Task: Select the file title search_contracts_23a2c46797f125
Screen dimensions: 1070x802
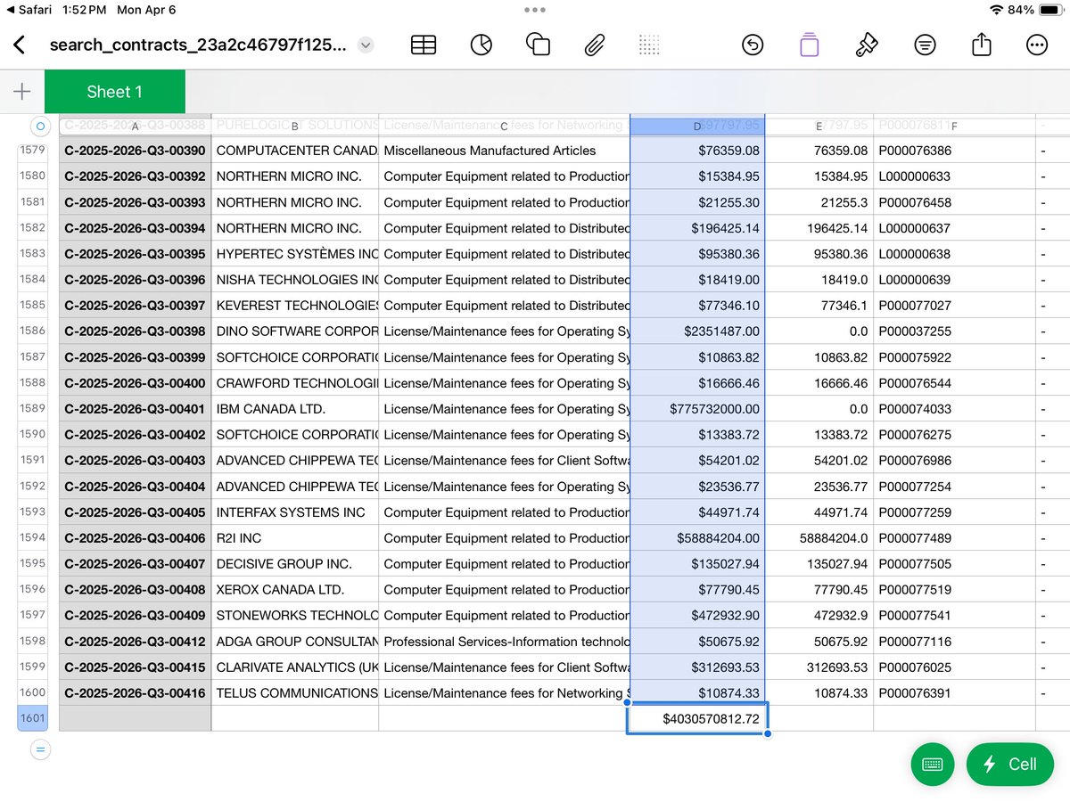Action: (x=197, y=45)
